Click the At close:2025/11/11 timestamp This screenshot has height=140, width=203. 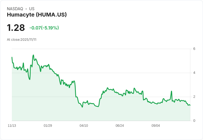click(22, 40)
